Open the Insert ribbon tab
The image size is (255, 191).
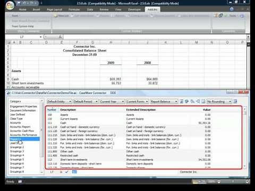pos(36,10)
